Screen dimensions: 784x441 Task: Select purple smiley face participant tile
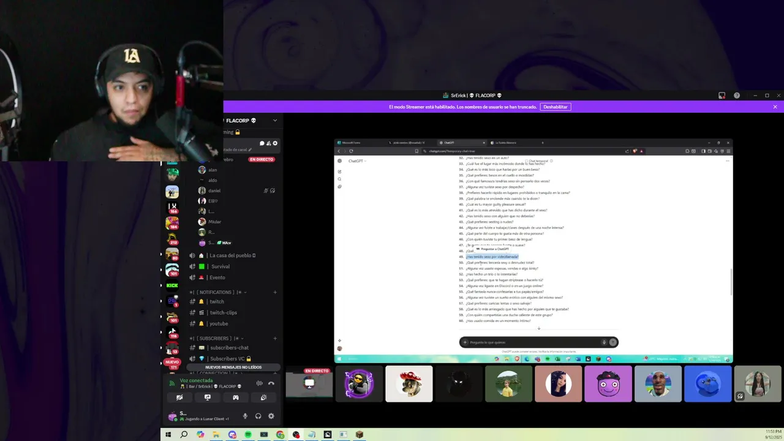click(x=608, y=384)
